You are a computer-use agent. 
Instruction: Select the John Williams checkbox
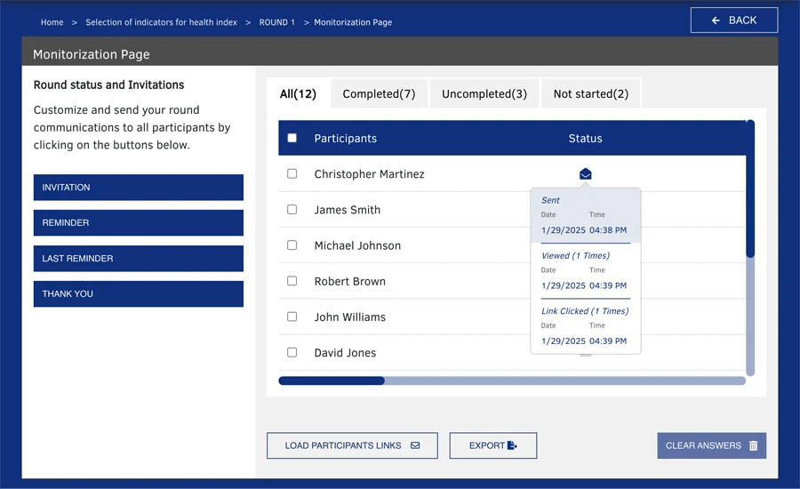pyautogui.click(x=292, y=317)
